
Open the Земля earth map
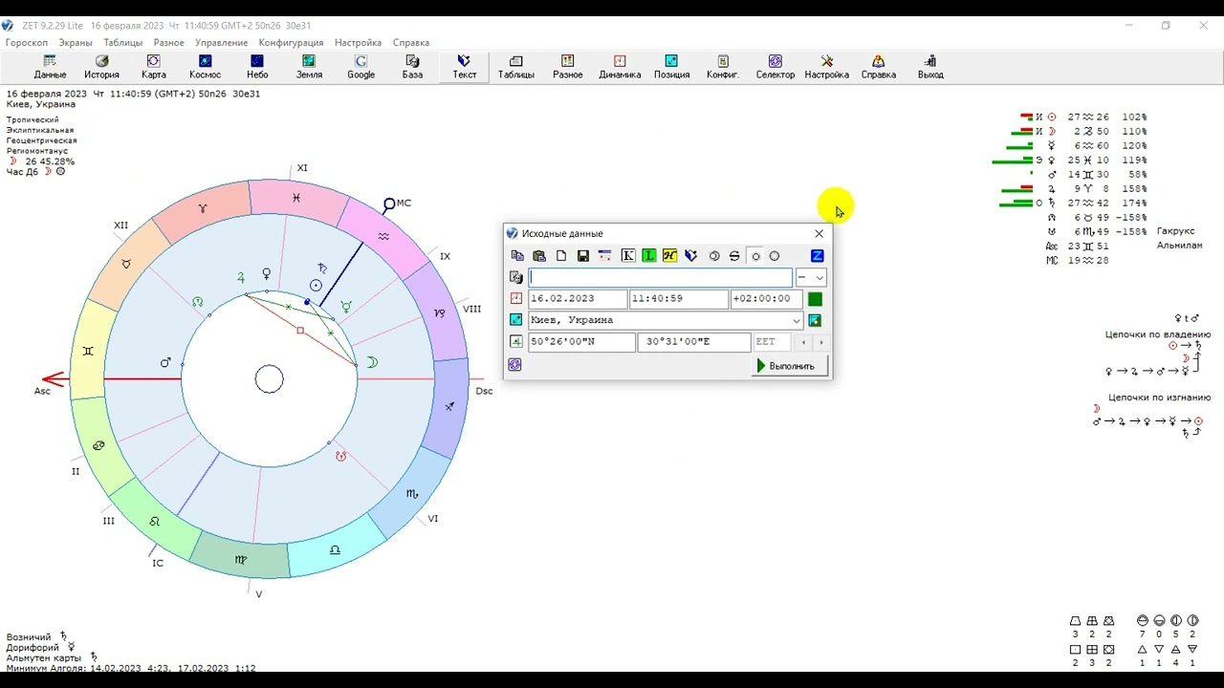(309, 67)
